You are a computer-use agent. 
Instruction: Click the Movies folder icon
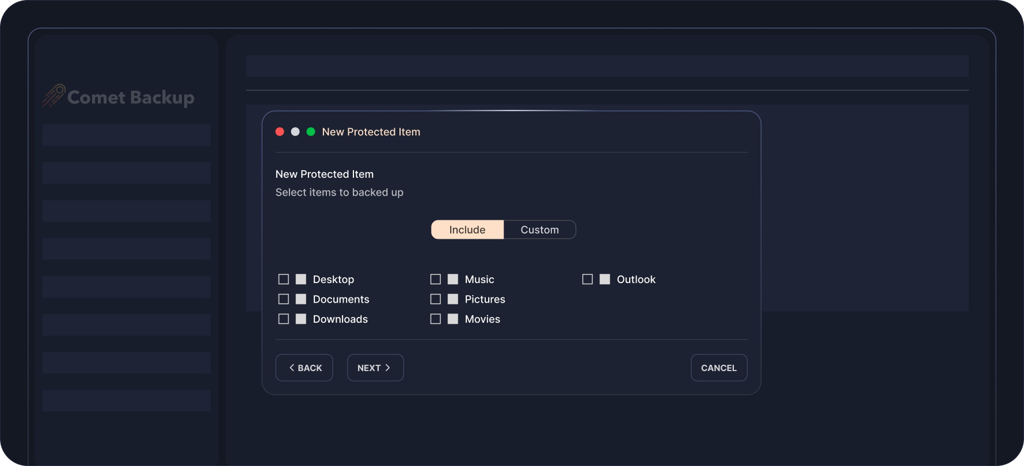[453, 319]
